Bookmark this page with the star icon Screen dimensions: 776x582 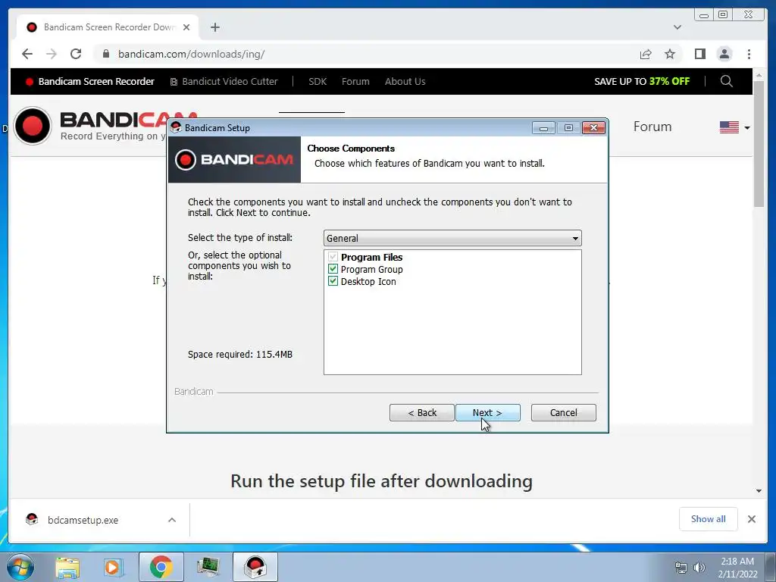(x=670, y=54)
